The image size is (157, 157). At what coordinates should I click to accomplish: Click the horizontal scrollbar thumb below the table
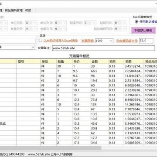(x=51, y=148)
